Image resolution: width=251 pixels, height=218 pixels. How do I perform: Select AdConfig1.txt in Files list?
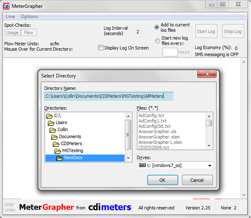coord(153,121)
